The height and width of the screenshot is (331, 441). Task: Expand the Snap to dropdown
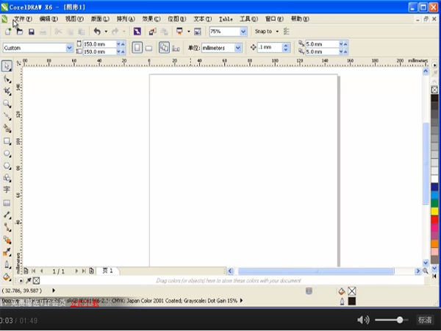[x=277, y=32]
